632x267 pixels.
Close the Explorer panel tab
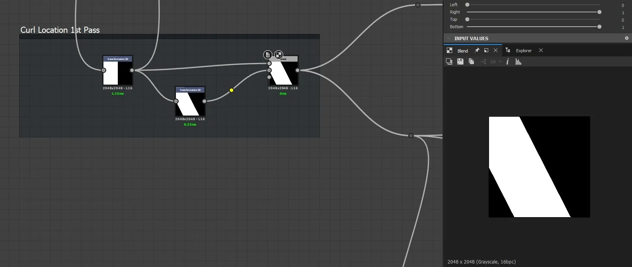coord(541,50)
